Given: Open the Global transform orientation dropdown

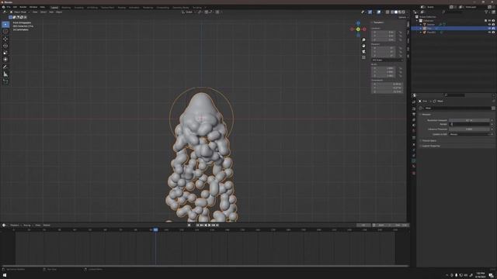Looking at the screenshot, I should (x=189, y=12).
